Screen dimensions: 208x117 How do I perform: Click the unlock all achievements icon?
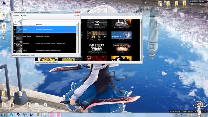[20, 21]
